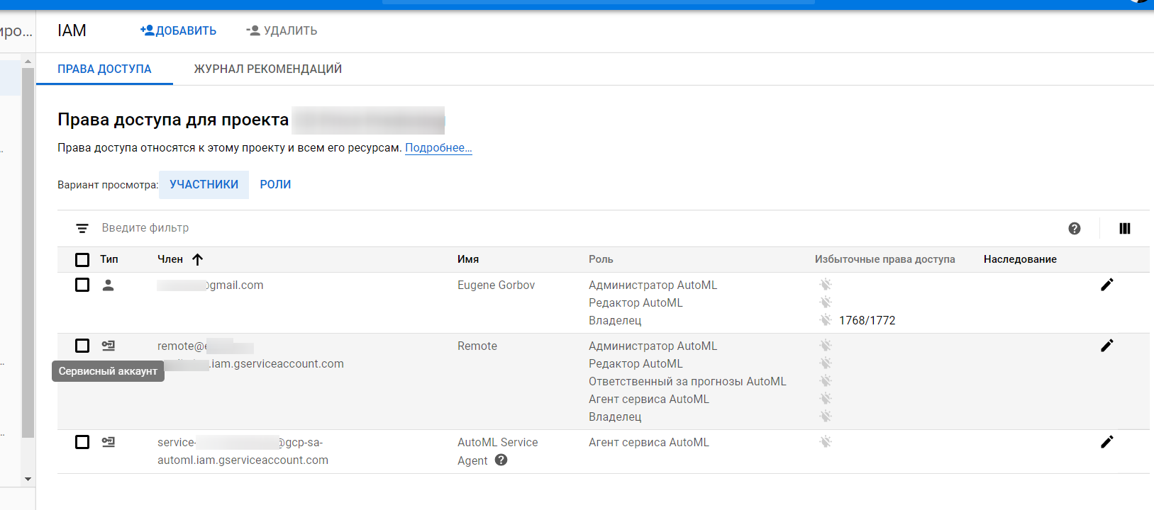Click the service account icon in Remote row

coord(108,346)
